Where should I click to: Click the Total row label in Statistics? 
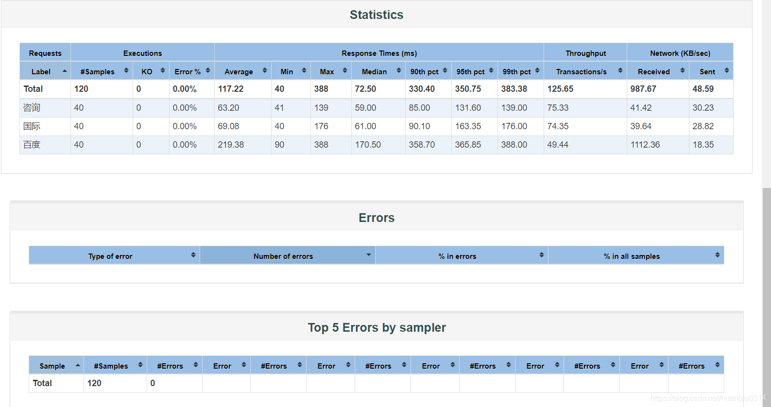pyautogui.click(x=33, y=89)
